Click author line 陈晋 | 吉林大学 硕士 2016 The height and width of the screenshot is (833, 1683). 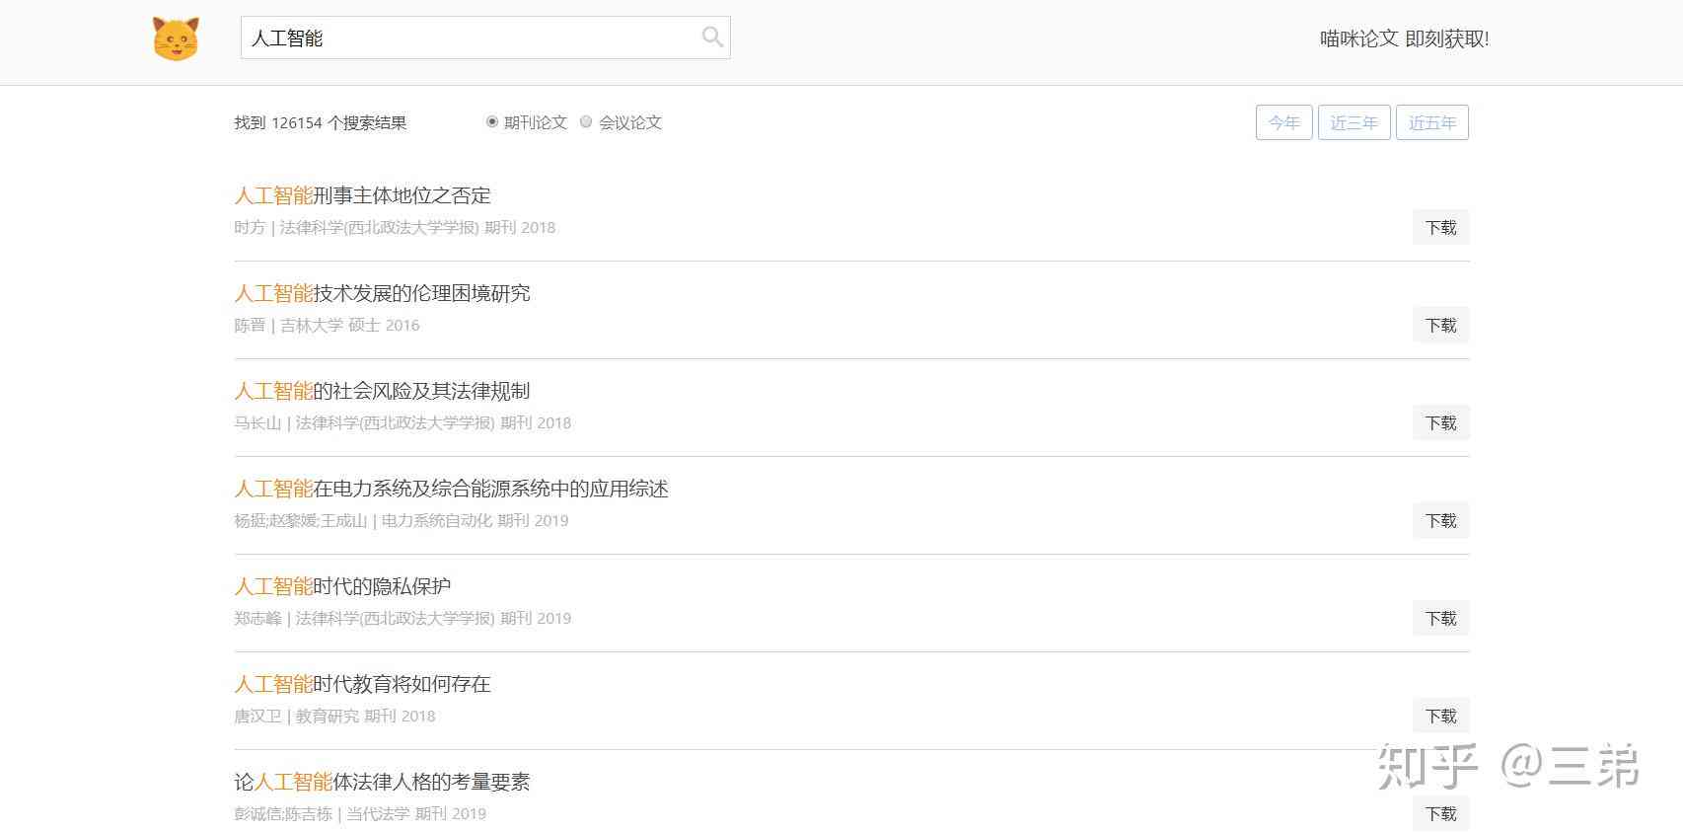click(x=327, y=325)
